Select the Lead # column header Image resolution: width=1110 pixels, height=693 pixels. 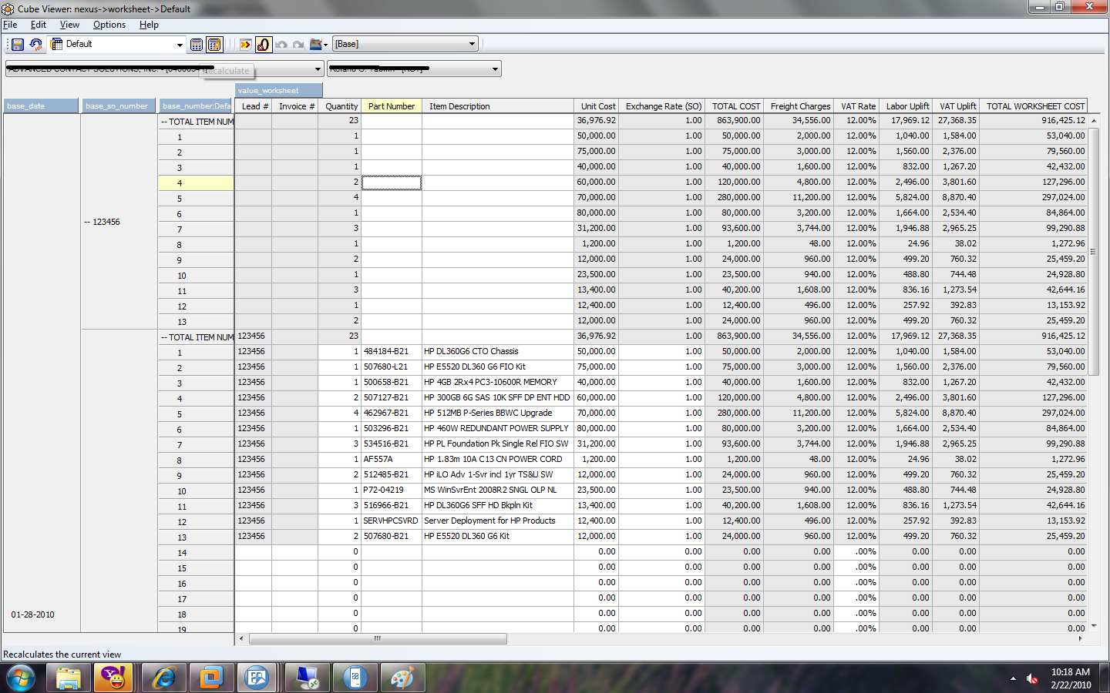tap(254, 106)
